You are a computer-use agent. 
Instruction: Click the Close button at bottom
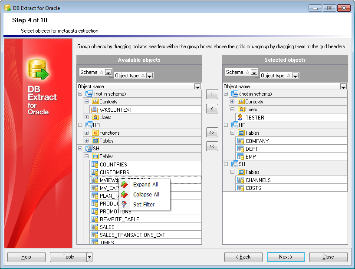(328, 257)
